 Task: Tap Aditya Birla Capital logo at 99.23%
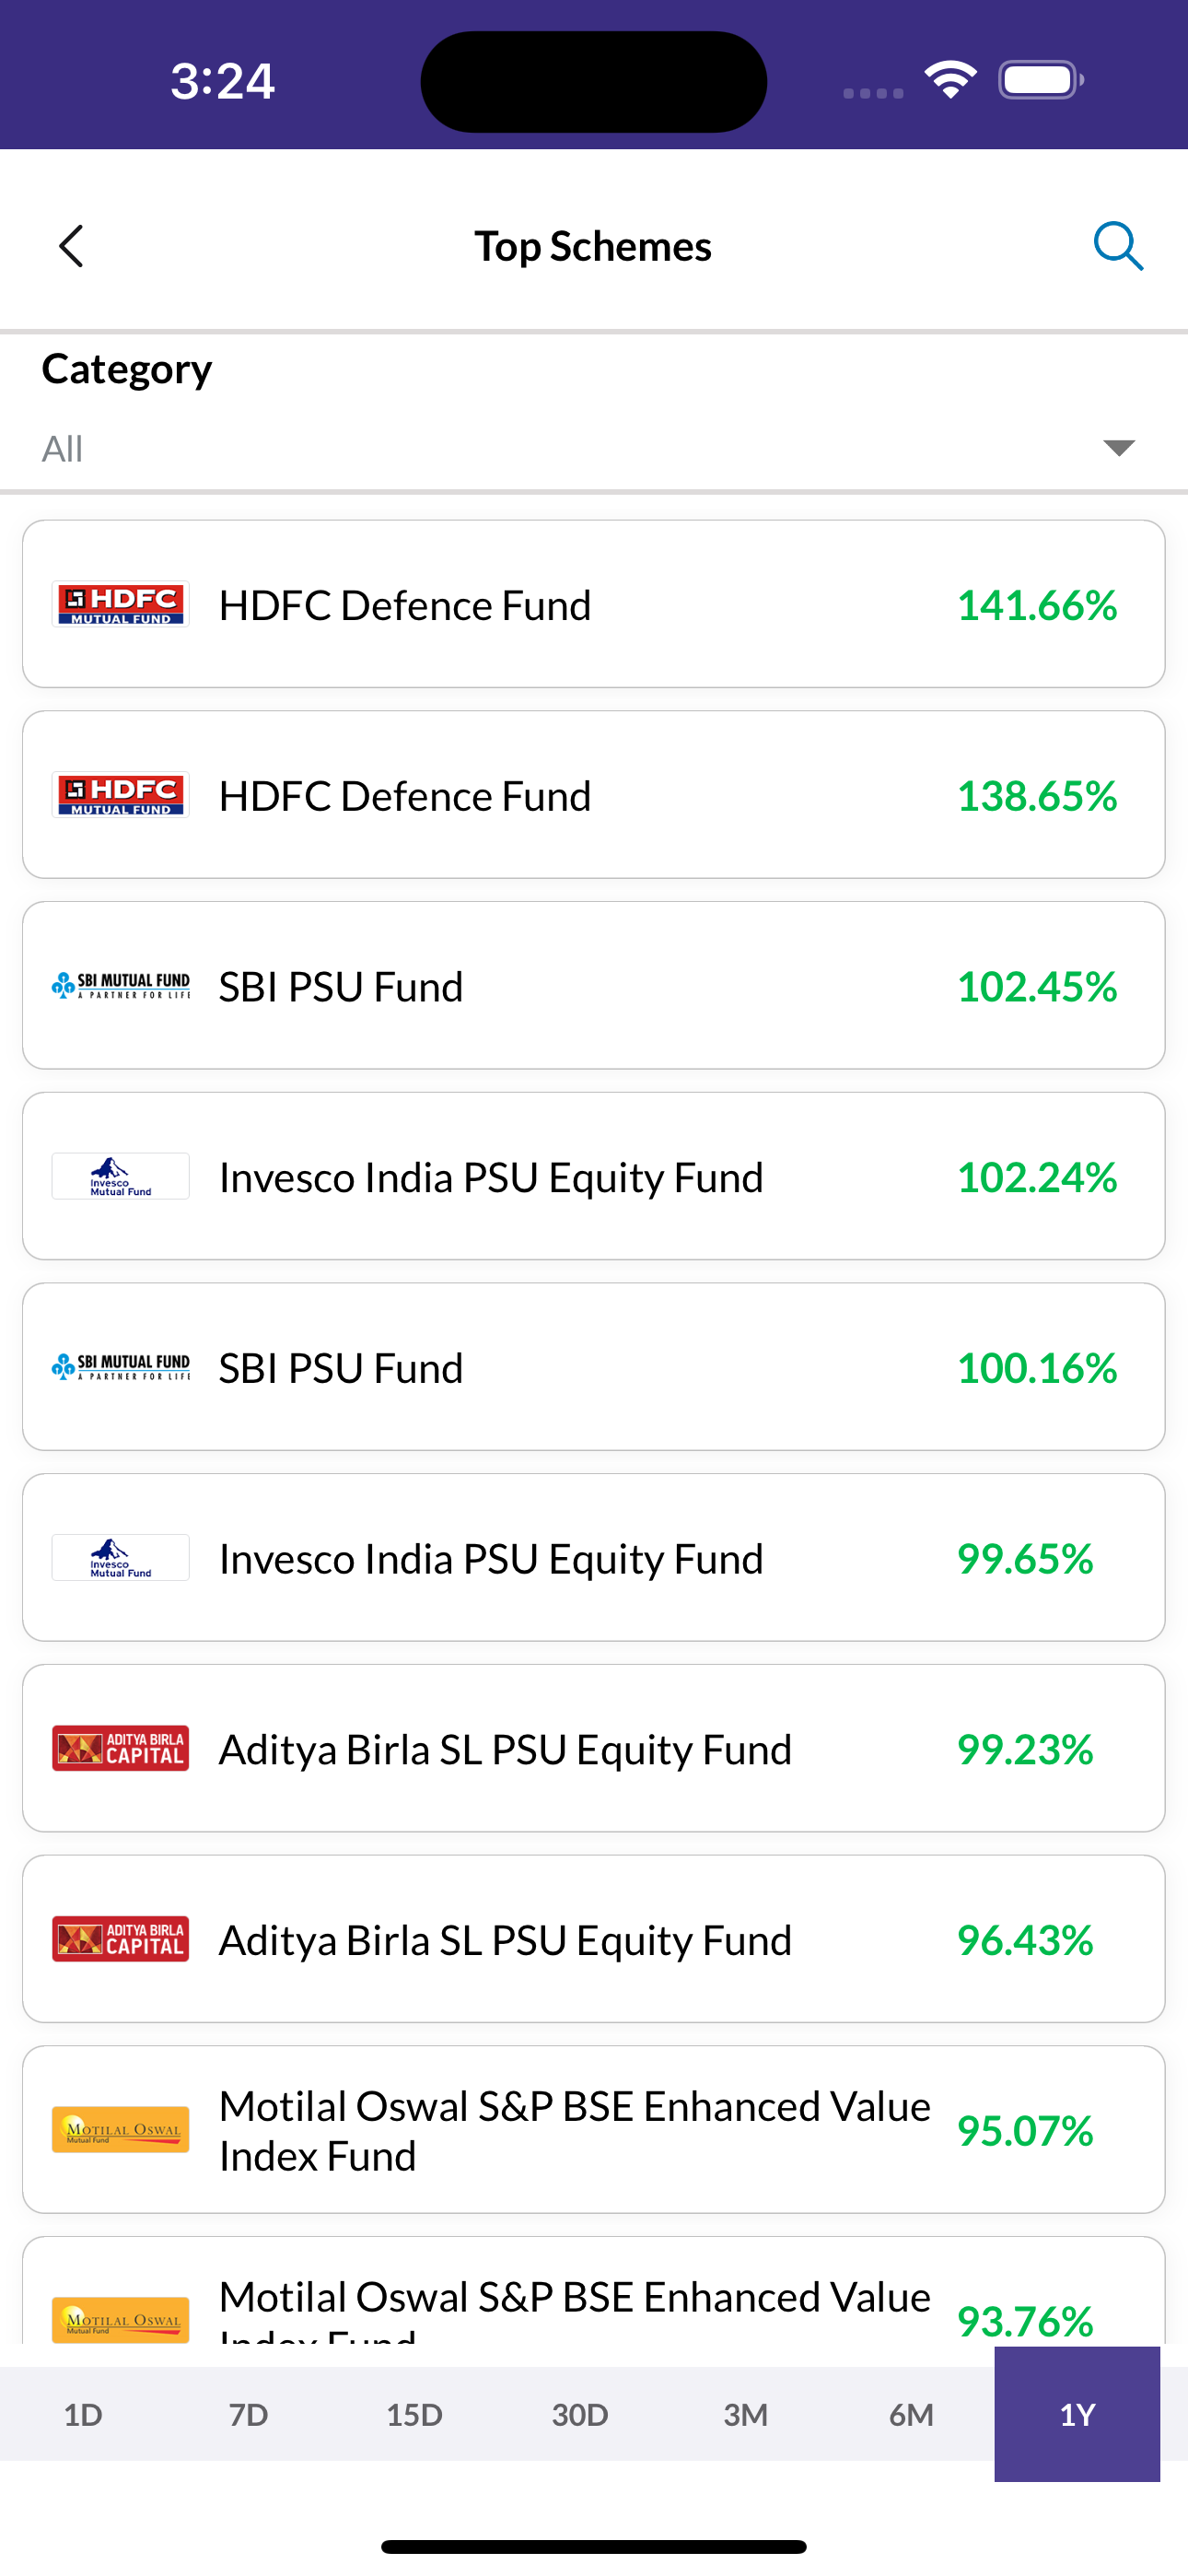[x=121, y=1749]
